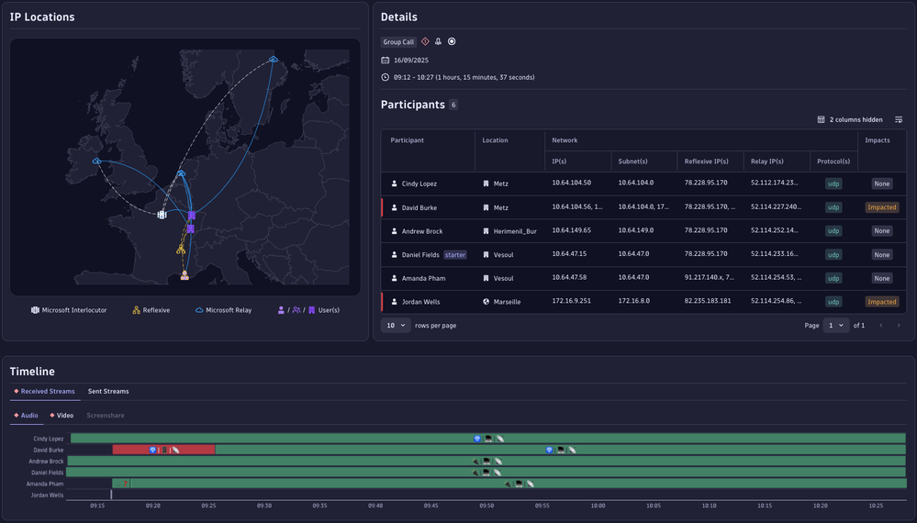Viewport: 917px width, 523px height.
Task: Click the recording icon in the Details header
Action: click(452, 42)
